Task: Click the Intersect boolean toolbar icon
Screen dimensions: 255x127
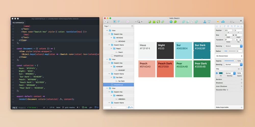Action: click(192, 22)
